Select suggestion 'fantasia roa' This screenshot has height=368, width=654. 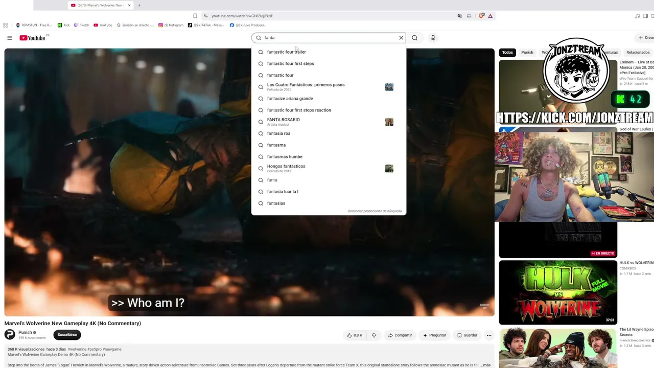pyautogui.click(x=329, y=133)
